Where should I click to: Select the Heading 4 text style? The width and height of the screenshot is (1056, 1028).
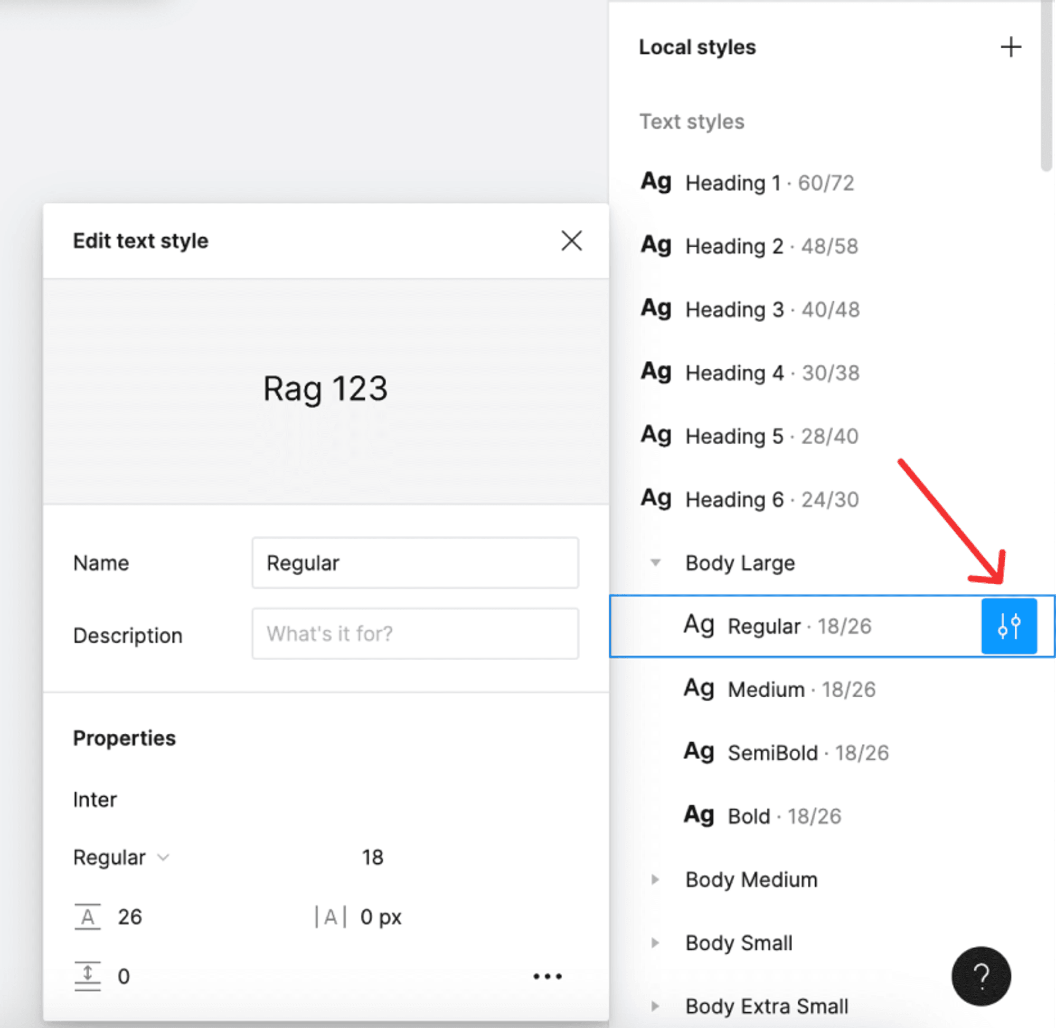[x=750, y=372]
